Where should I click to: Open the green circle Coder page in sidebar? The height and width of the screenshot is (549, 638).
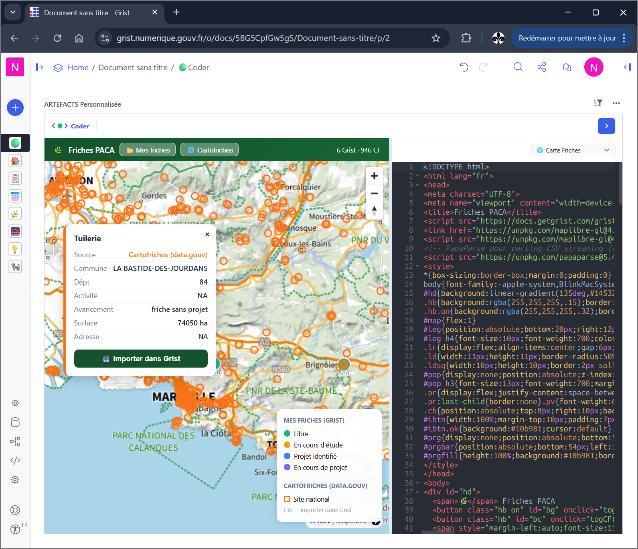pyautogui.click(x=15, y=143)
